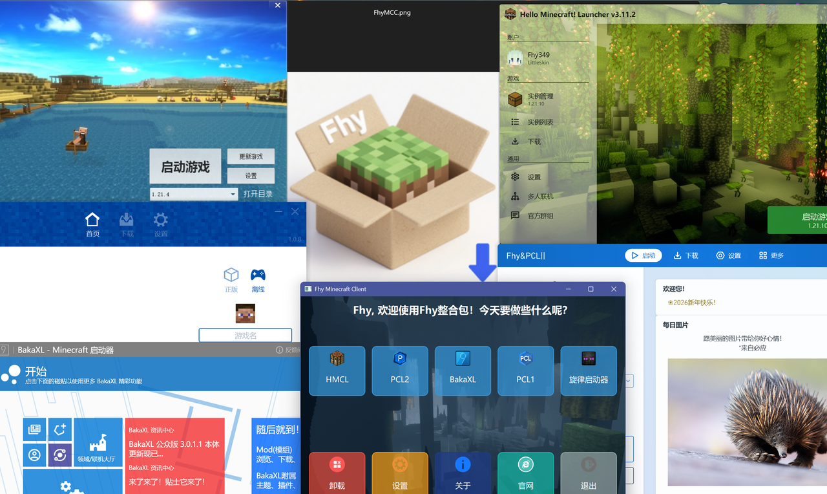Image resolution: width=827 pixels, height=494 pixels.
Task: Open the BakaXL tile in Fhy Minecraft Client
Action: [x=463, y=370]
